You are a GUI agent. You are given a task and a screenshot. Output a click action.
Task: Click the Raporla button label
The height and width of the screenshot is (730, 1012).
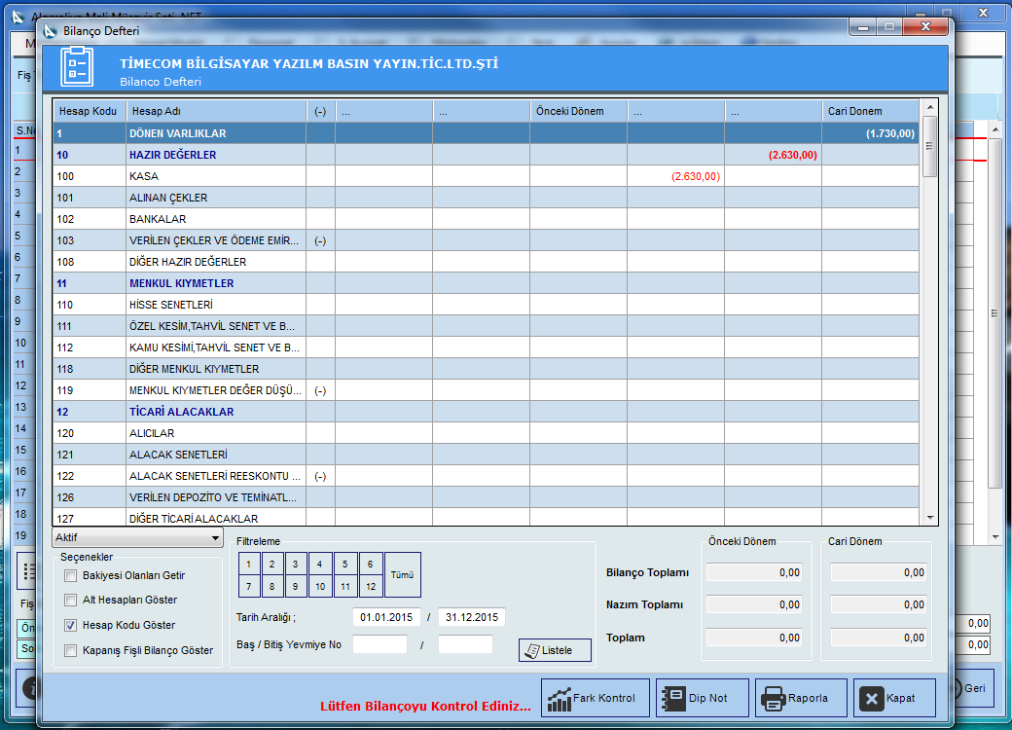coord(808,699)
